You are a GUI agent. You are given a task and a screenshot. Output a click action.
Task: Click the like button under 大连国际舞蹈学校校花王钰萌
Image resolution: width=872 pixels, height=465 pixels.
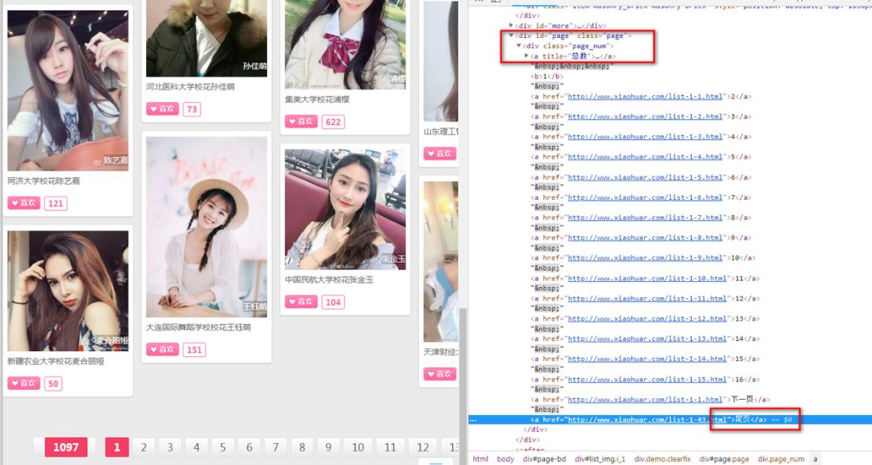pyautogui.click(x=162, y=349)
